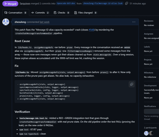Click the '51 minutes ago' timestamp

point(138,4)
